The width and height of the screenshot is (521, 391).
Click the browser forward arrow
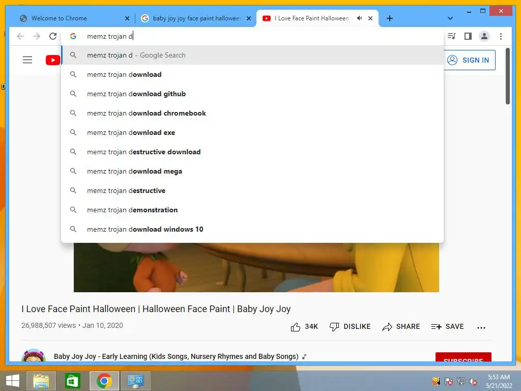tap(37, 36)
